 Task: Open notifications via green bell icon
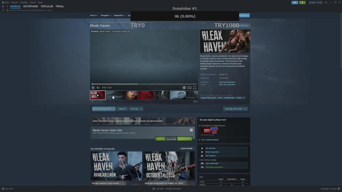coord(302,2)
